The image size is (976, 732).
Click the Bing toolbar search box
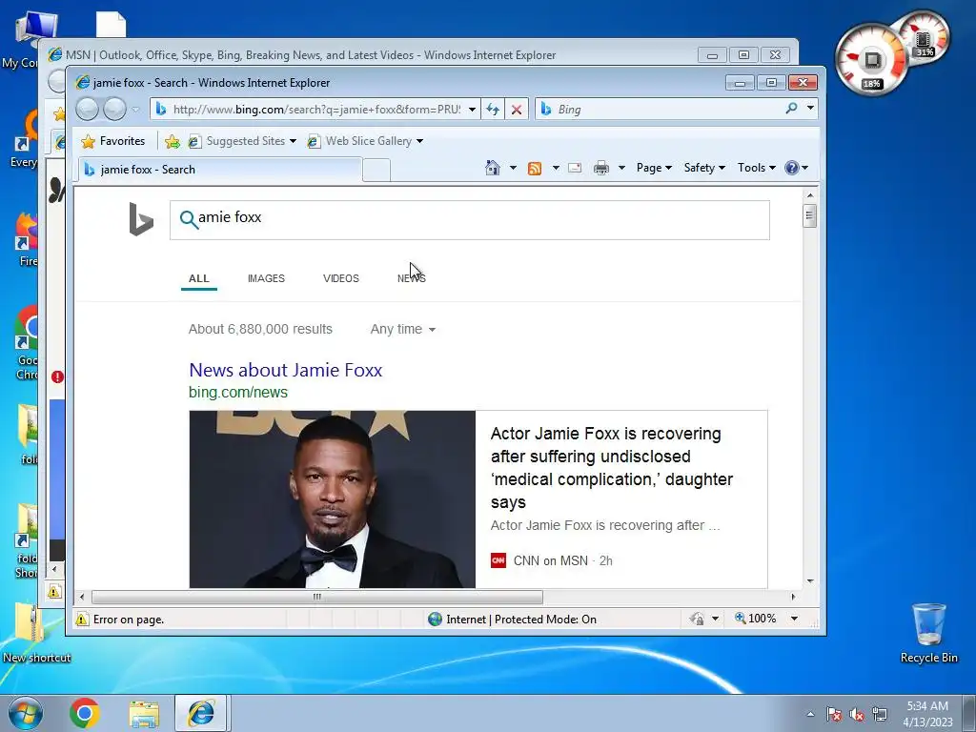pos(660,110)
